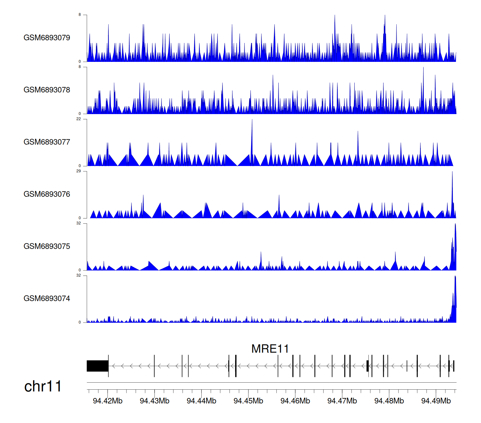This screenshot has height=423, width=481.
Task: Click the y-axis maximum value 29
Action: click(x=79, y=171)
